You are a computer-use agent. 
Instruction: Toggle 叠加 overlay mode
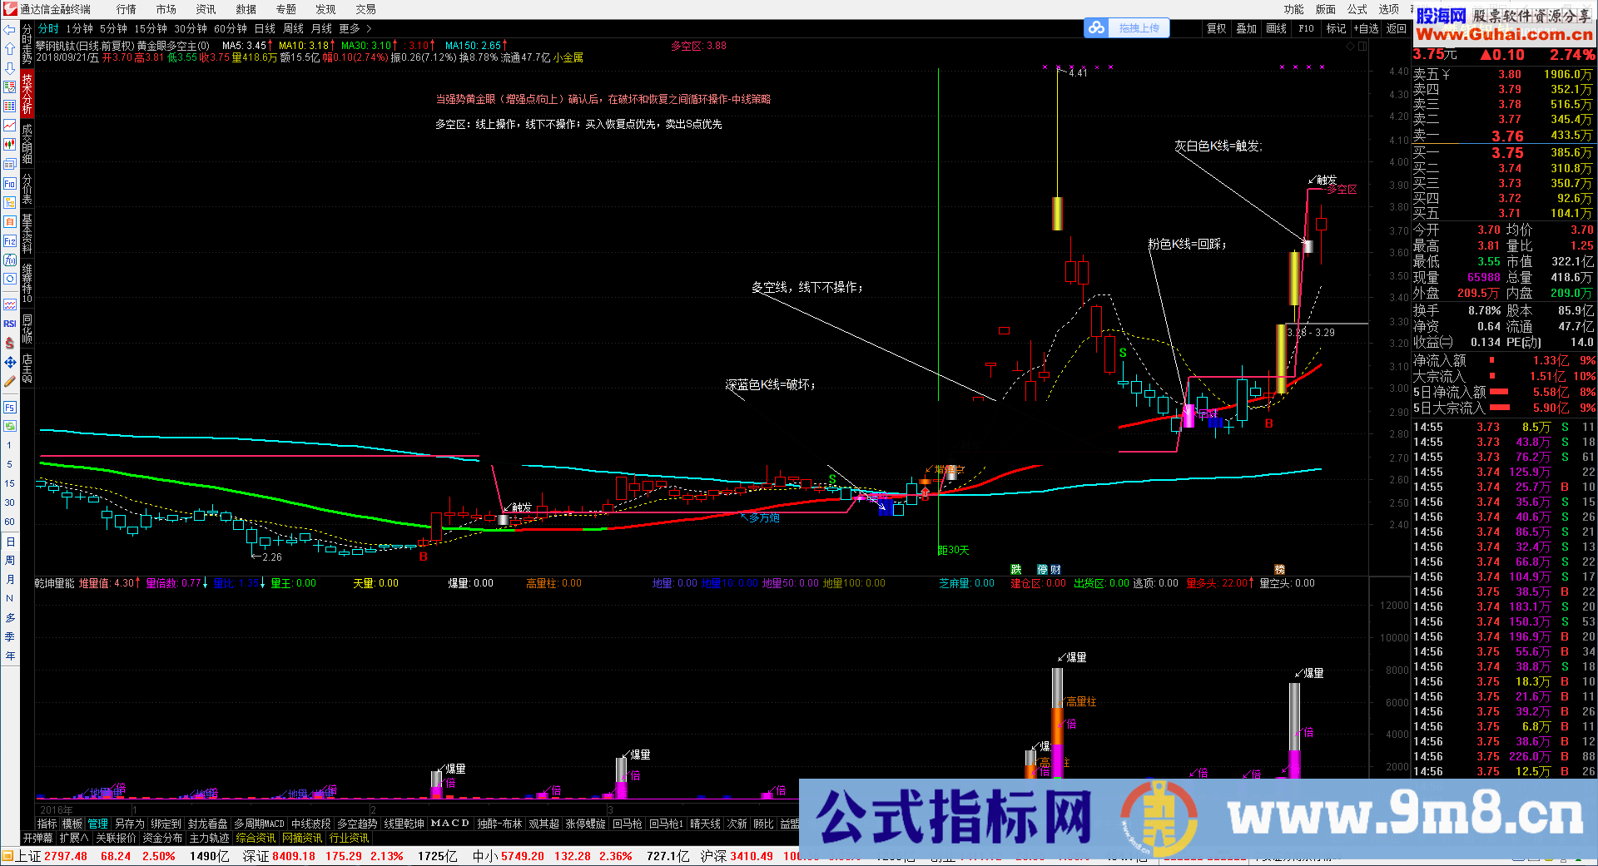(1246, 27)
